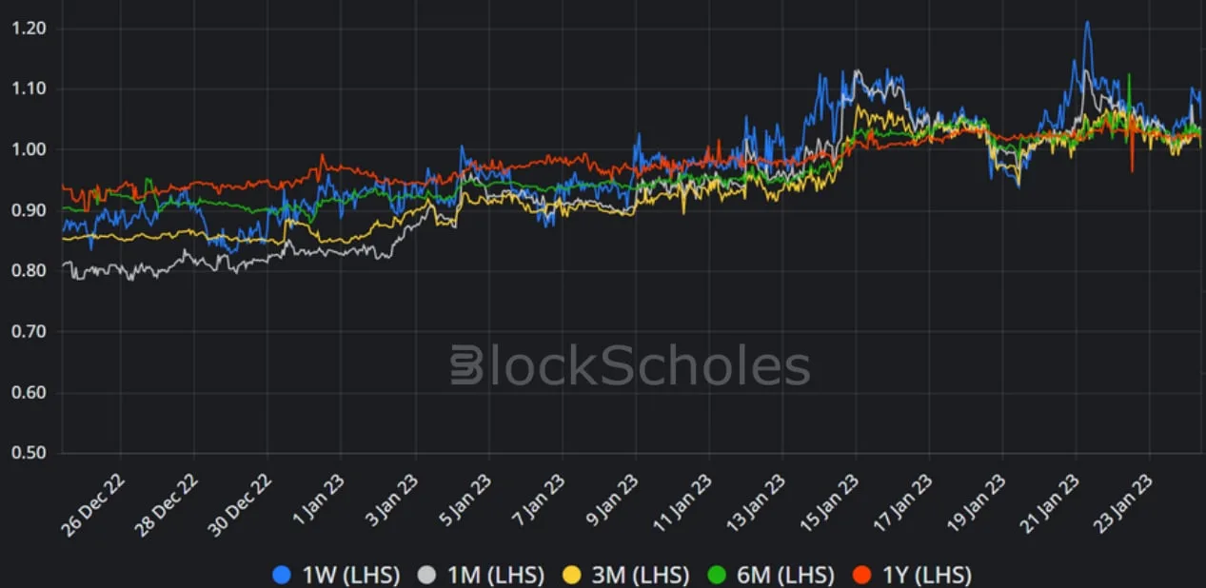Click the 26 Dec 22 date label
The height and width of the screenshot is (588, 1206).
coord(93,504)
